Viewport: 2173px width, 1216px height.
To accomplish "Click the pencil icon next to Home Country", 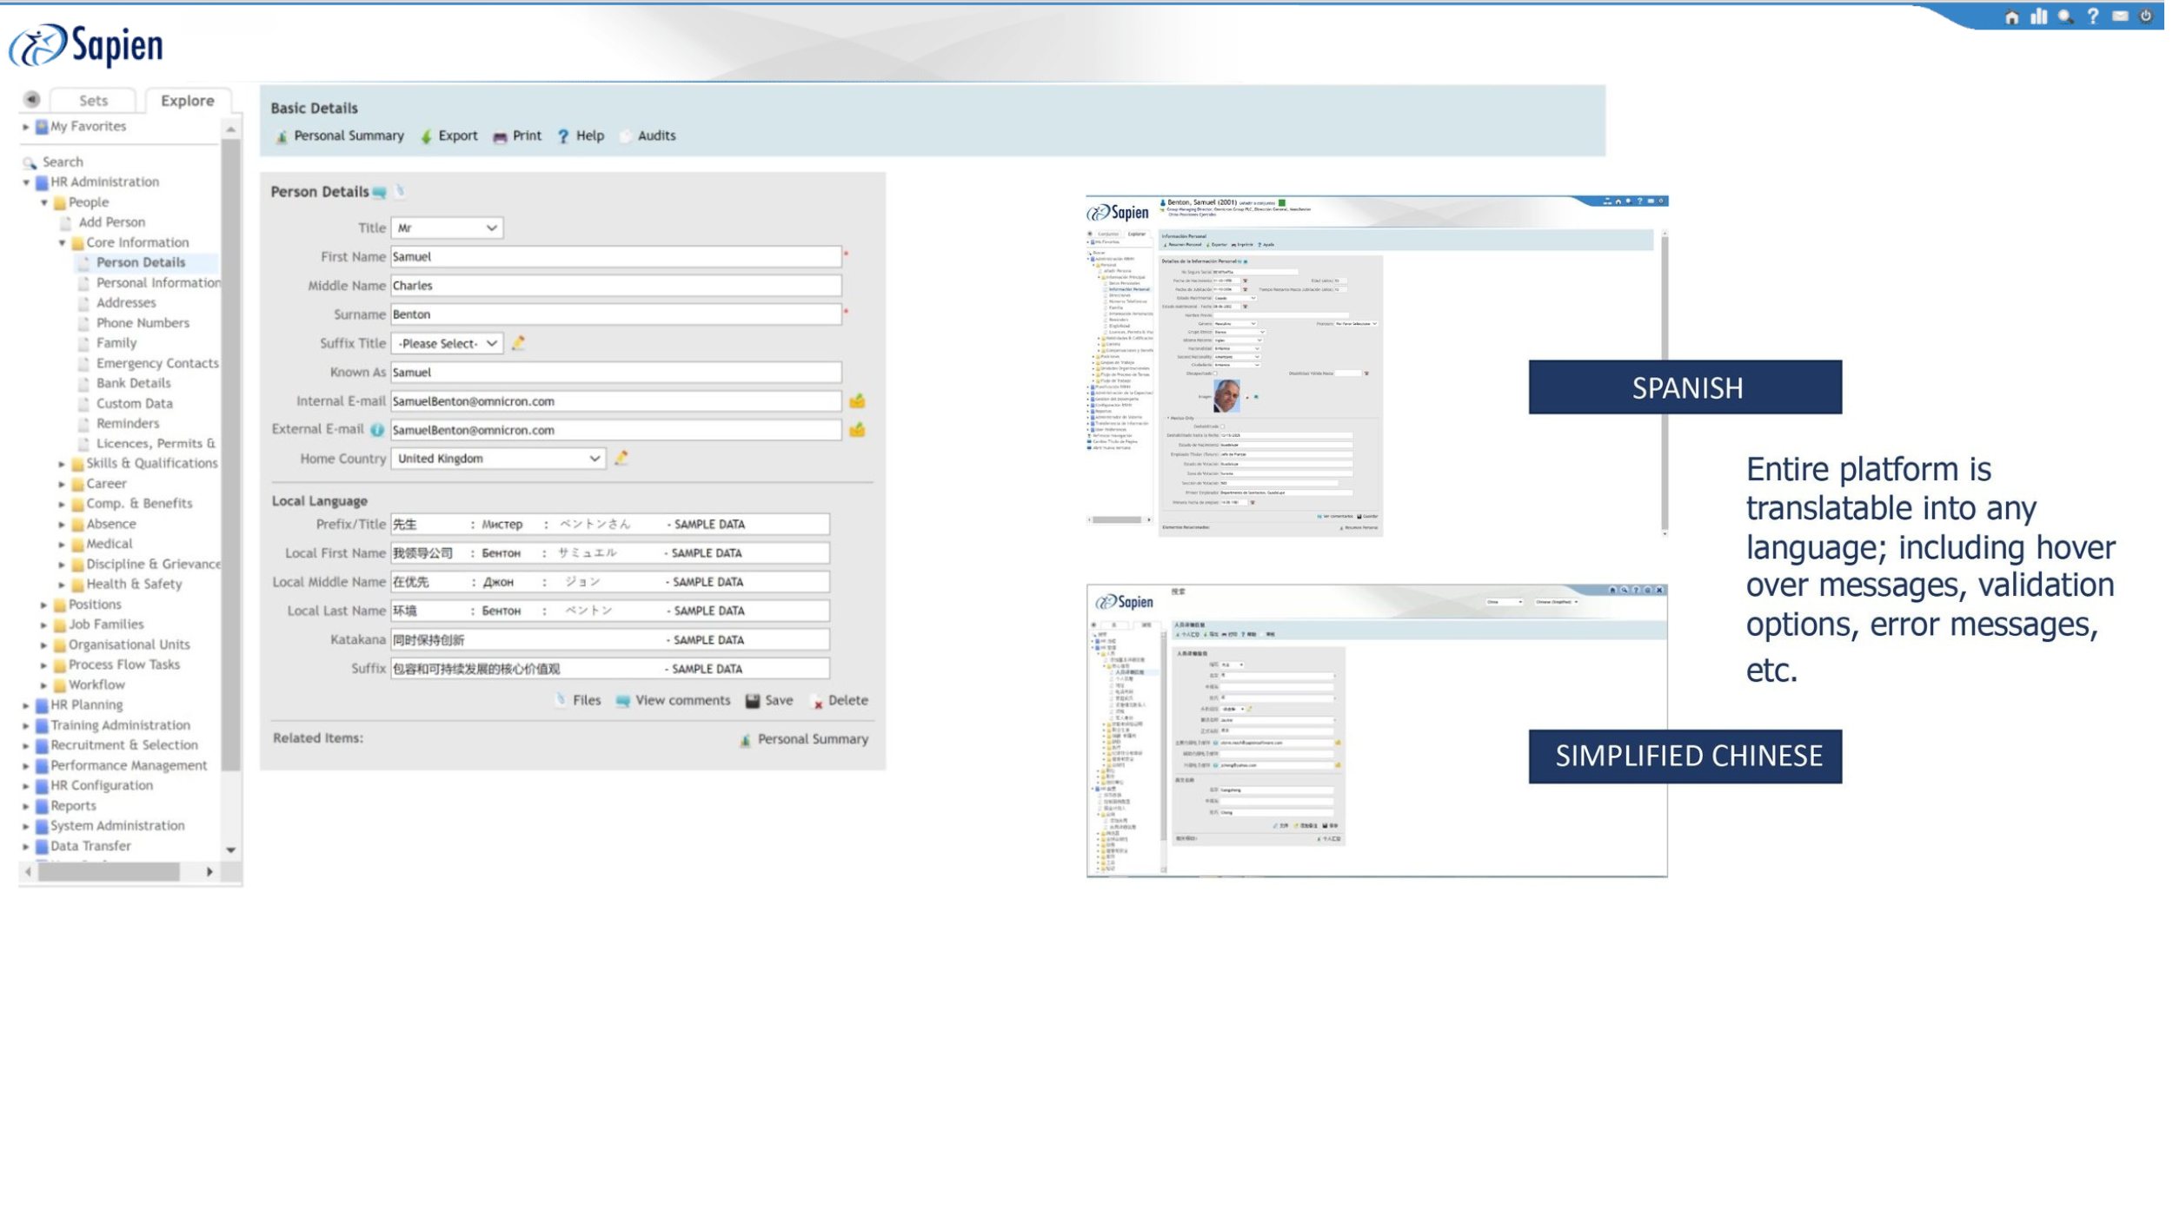I will click(x=621, y=458).
